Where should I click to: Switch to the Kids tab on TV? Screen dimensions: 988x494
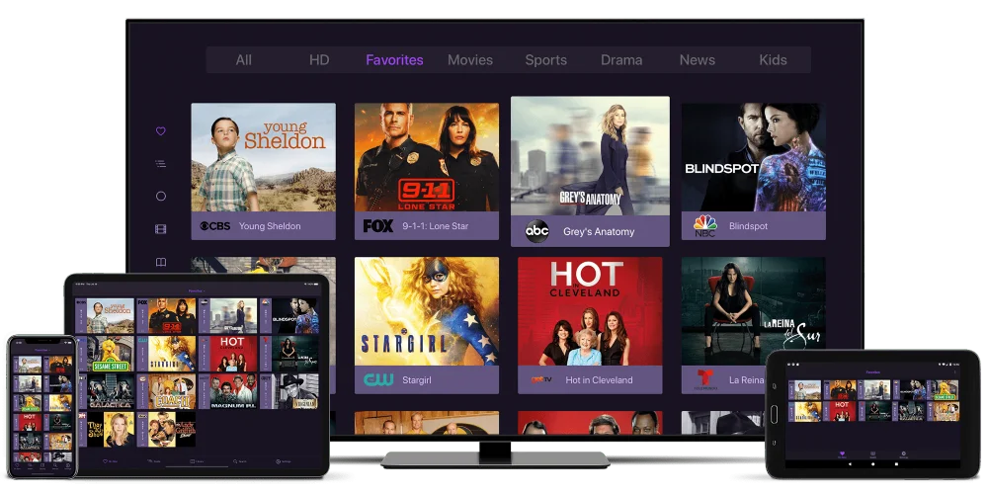[773, 60]
